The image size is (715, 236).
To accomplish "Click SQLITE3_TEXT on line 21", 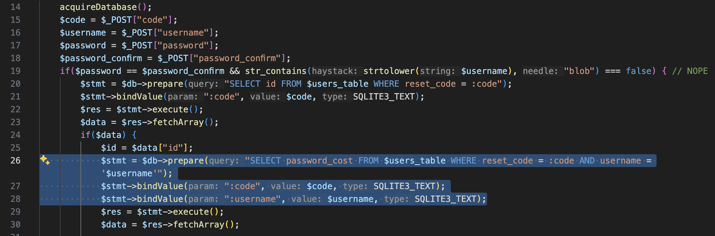I will 384,97.
